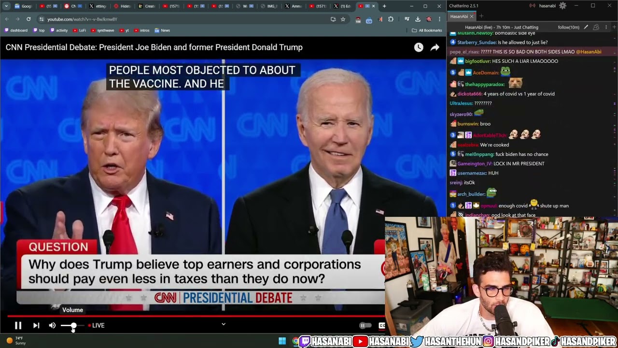Reload the YouTube page
618x348 pixels.
(28, 19)
